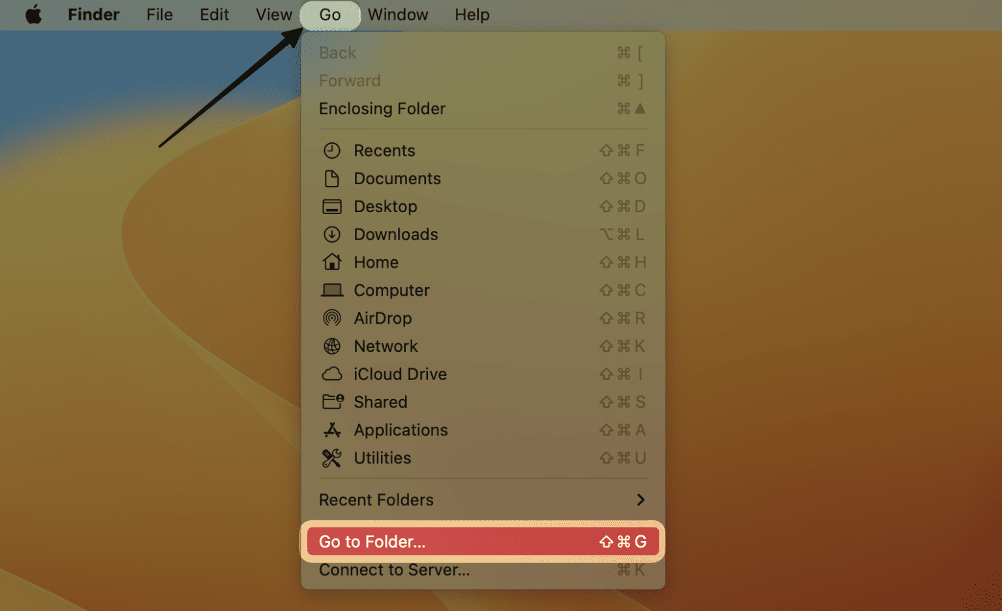Image resolution: width=1002 pixels, height=611 pixels.
Task: Click the Network globe icon
Action: [x=332, y=346]
